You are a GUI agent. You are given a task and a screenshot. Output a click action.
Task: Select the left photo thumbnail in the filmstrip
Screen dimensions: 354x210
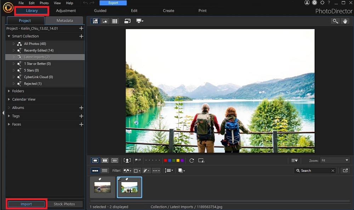[x=102, y=187]
